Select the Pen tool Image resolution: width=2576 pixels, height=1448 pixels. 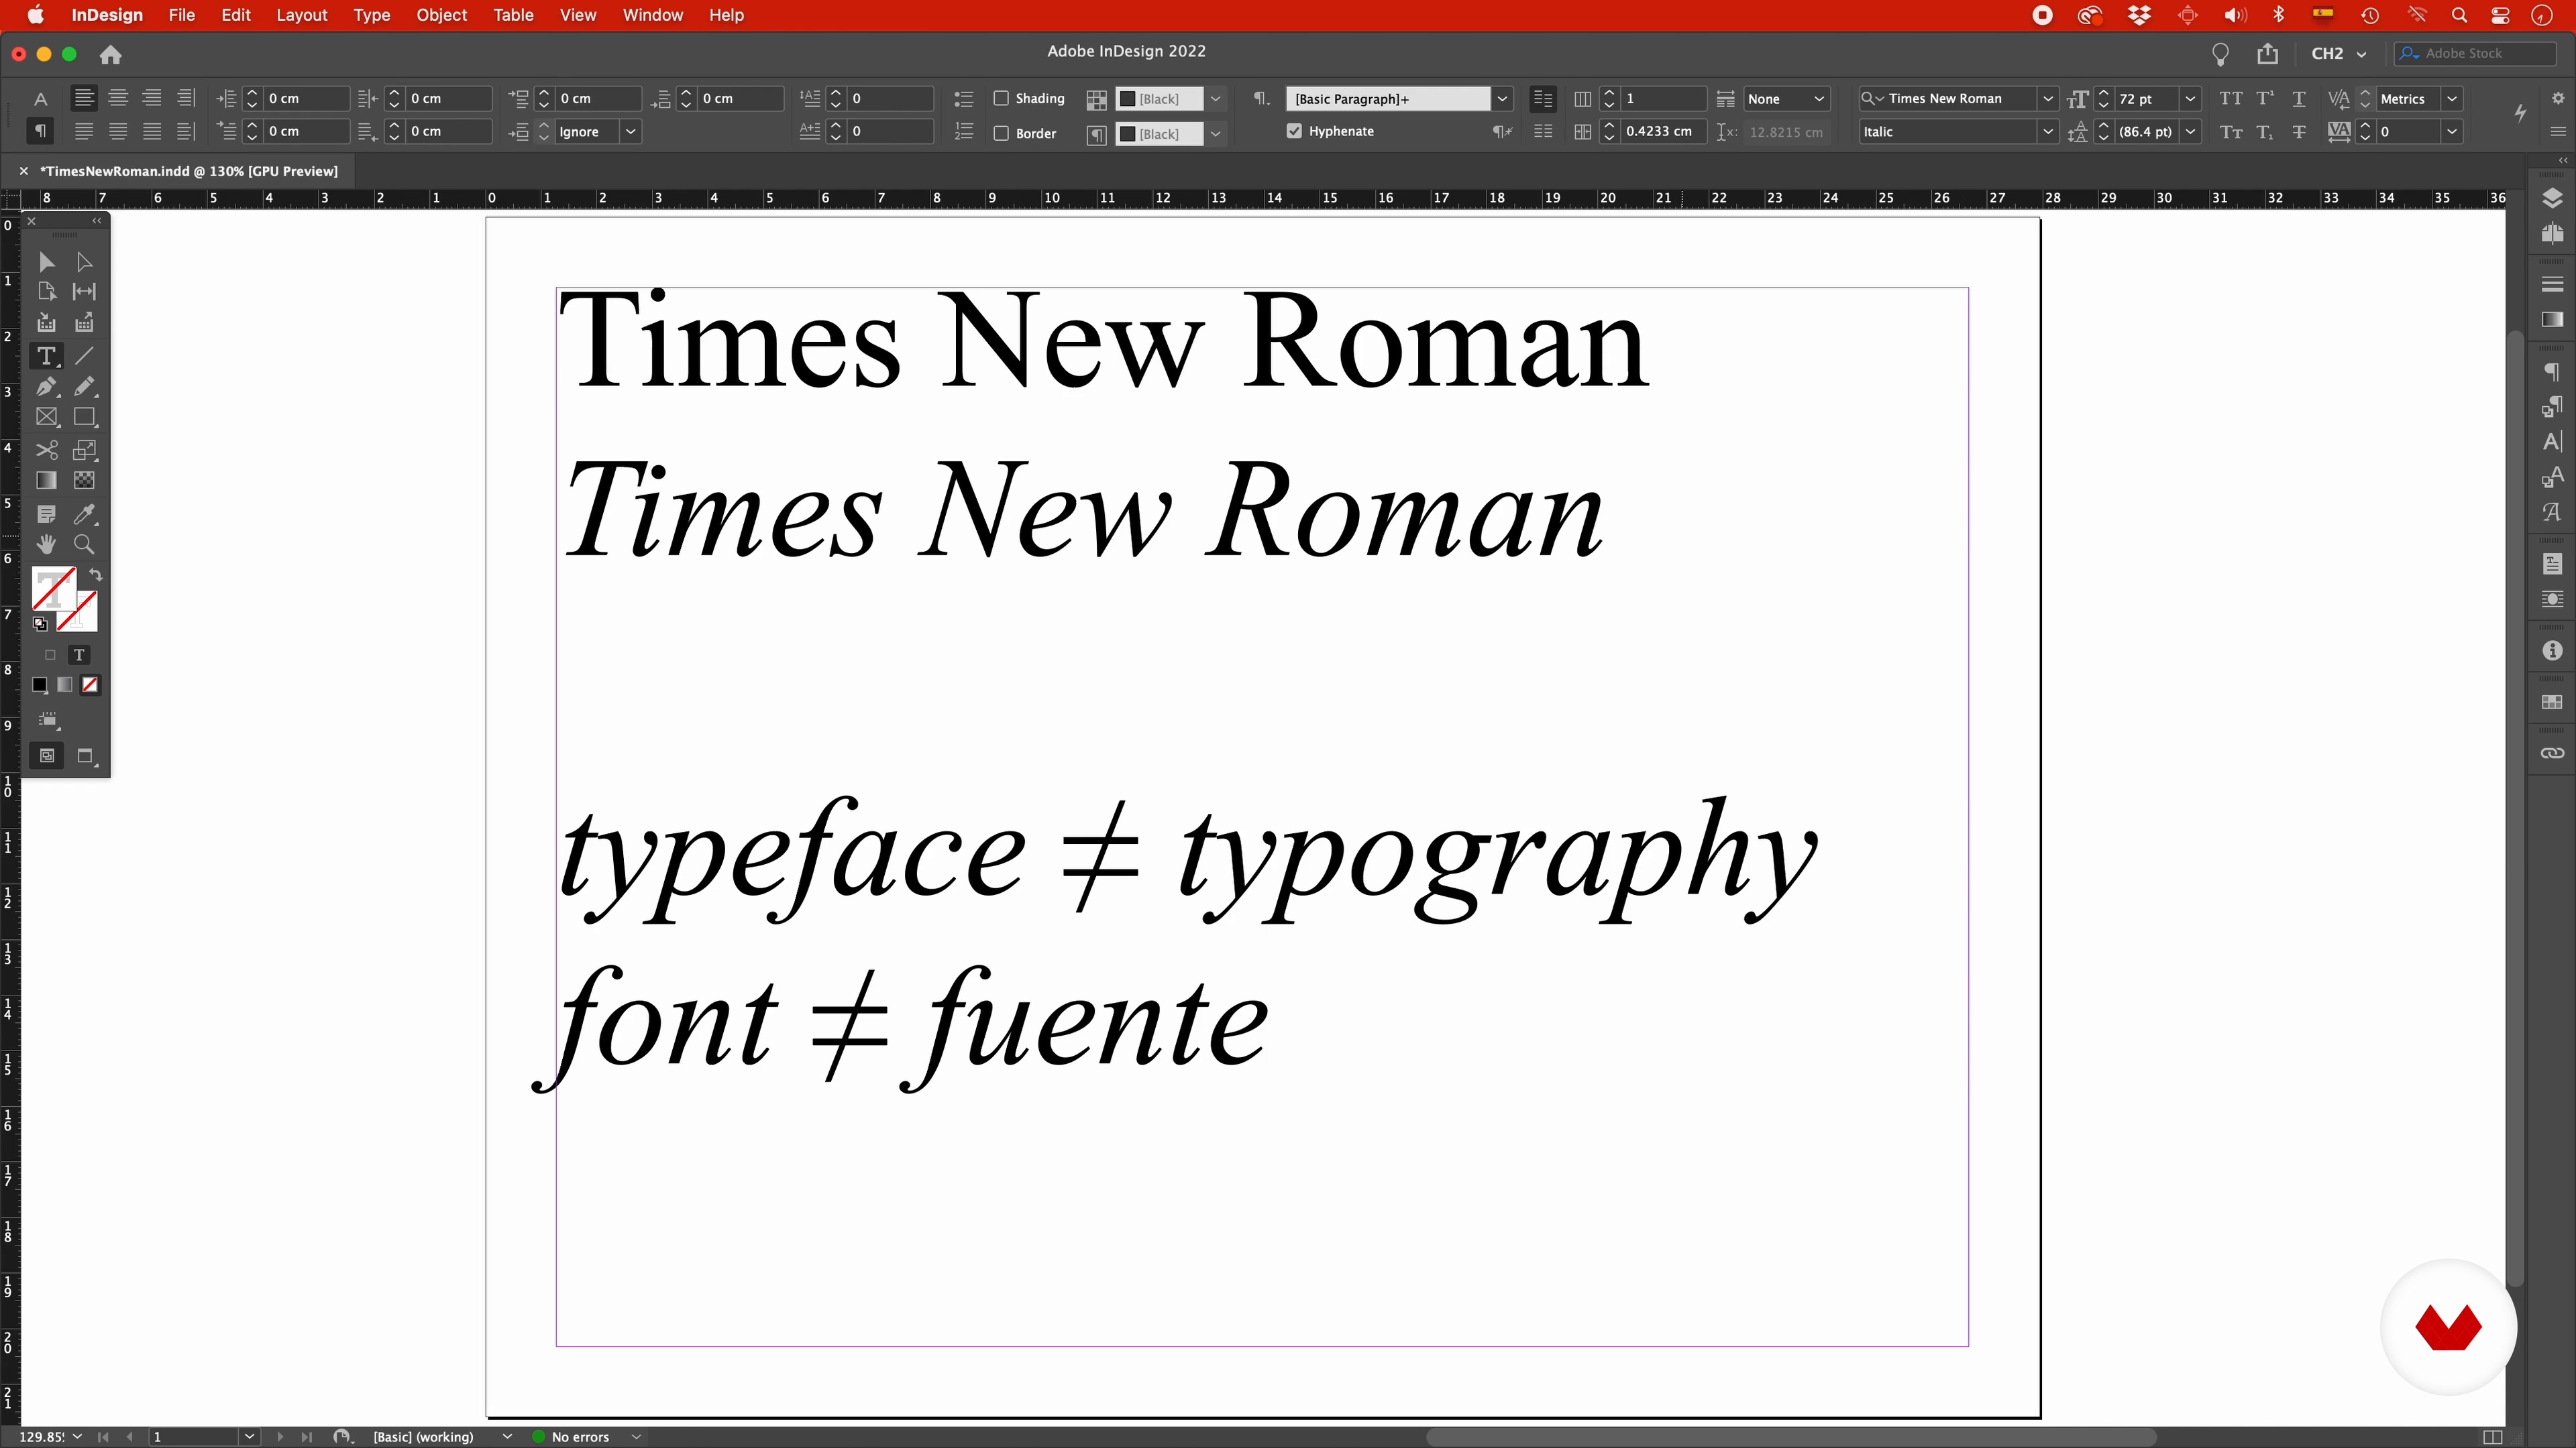46,387
